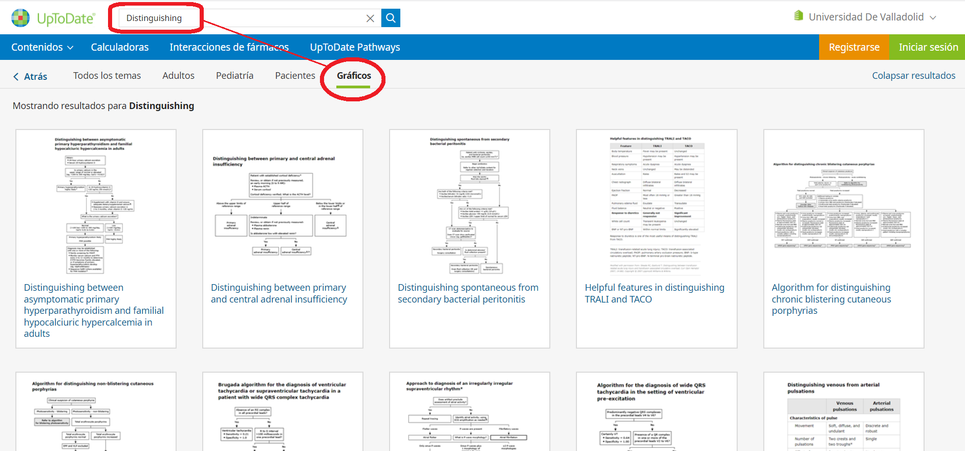
Task: Open the Contenidos dropdown menu
Action: pyautogui.click(x=42, y=47)
